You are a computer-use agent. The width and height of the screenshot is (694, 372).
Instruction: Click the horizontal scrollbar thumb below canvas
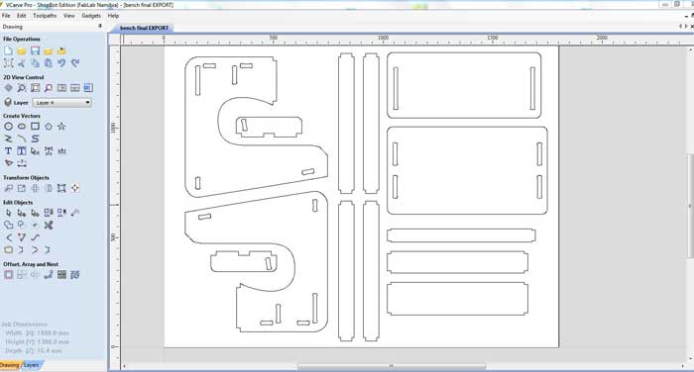392,366
